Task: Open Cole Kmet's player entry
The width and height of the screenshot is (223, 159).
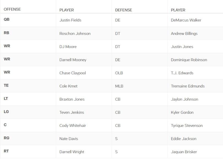Action: 68,86
